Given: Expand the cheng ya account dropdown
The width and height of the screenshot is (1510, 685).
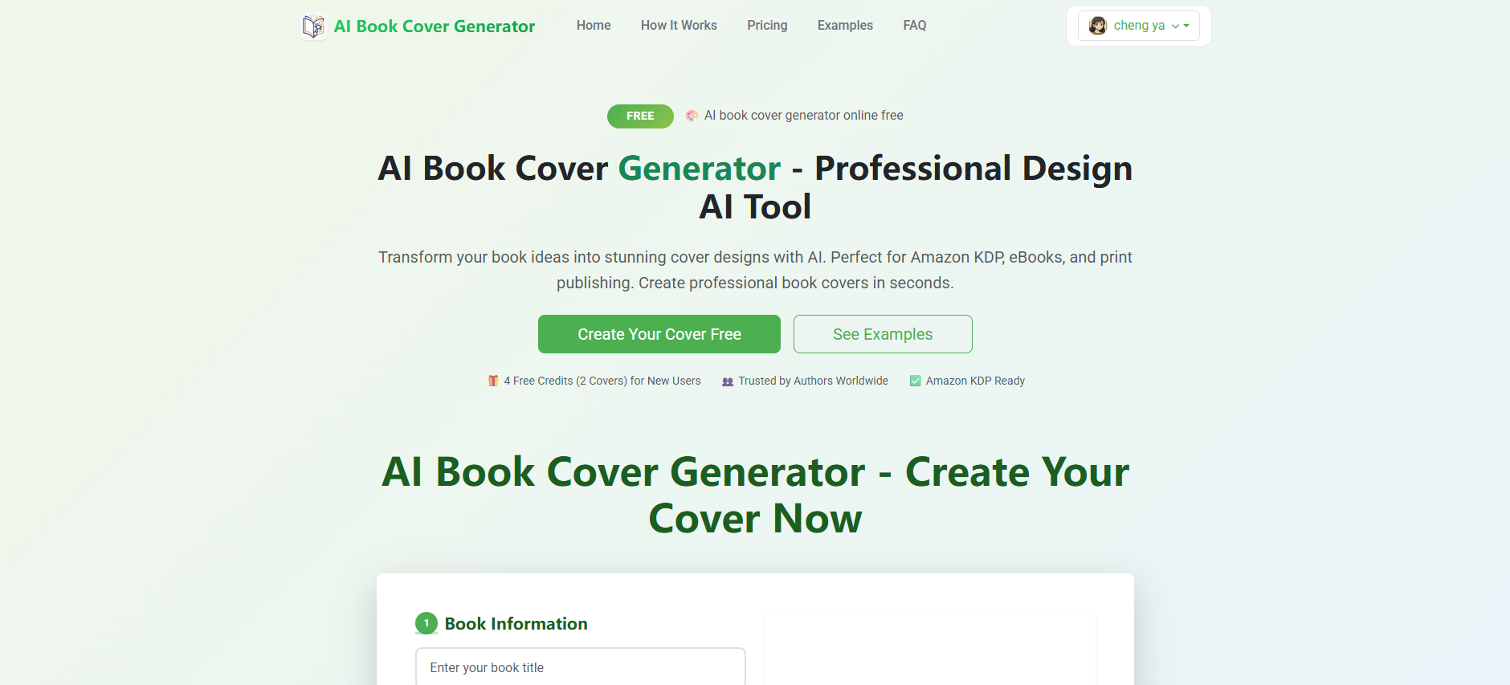Looking at the screenshot, I should point(1139,26).
